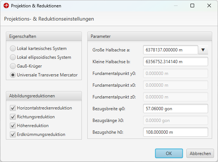The image size is (218, 162).
Task: Select Lokal kartesisches System radio option
Action: point(13,48)
